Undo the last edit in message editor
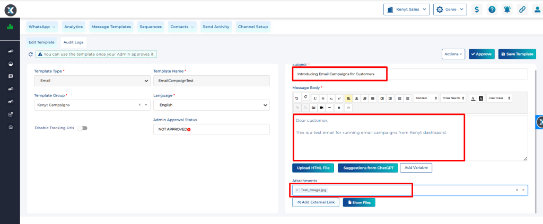Image resolution: width=543 pixels, height=224 pixels. point(297,98)
